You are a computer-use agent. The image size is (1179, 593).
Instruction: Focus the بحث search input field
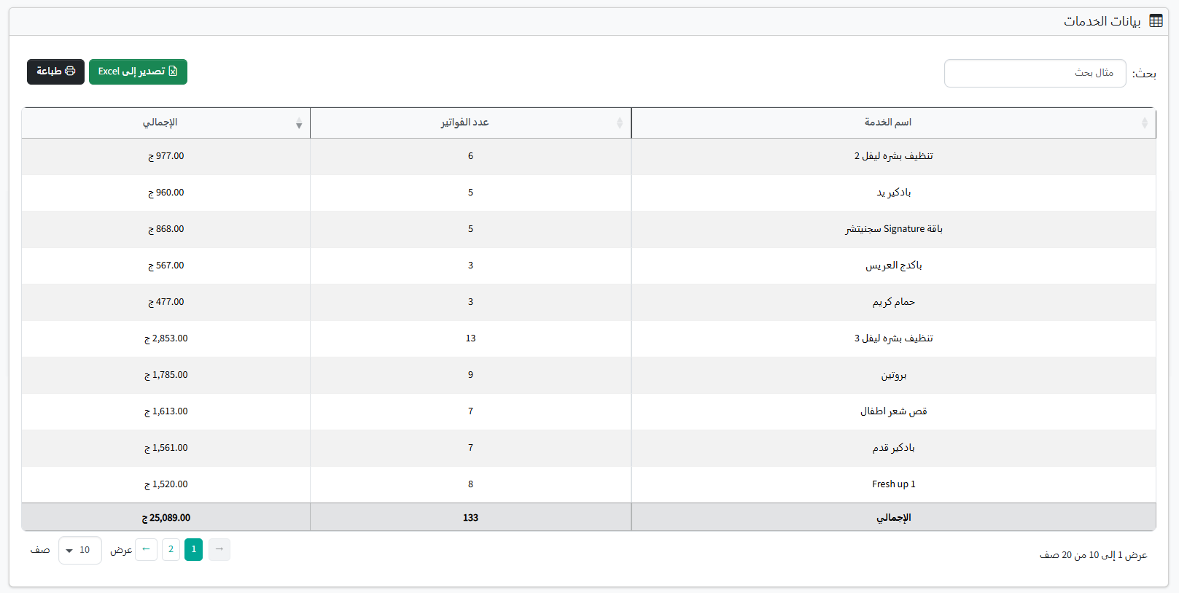pos(1034,73)
